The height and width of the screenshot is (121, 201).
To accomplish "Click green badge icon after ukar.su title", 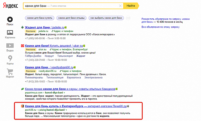I will click(x=84, y=46).
